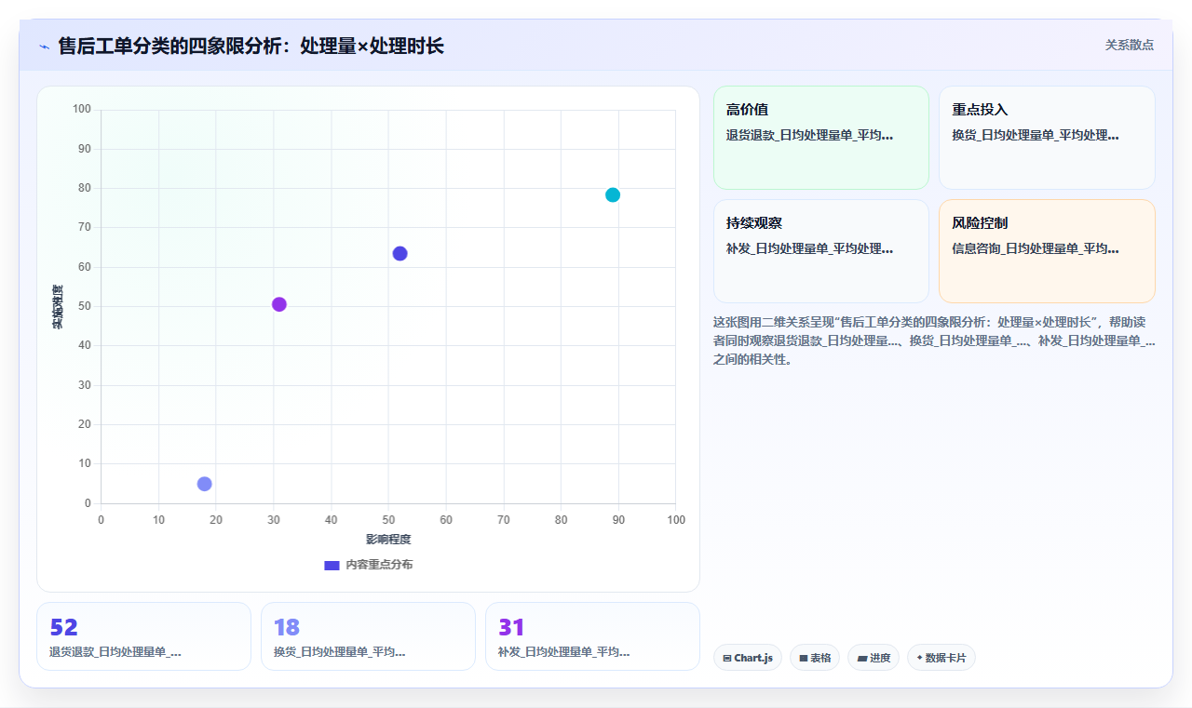Select the light blue data point near 18
This screenshot has width=1192, height=708.
point(205,484)
